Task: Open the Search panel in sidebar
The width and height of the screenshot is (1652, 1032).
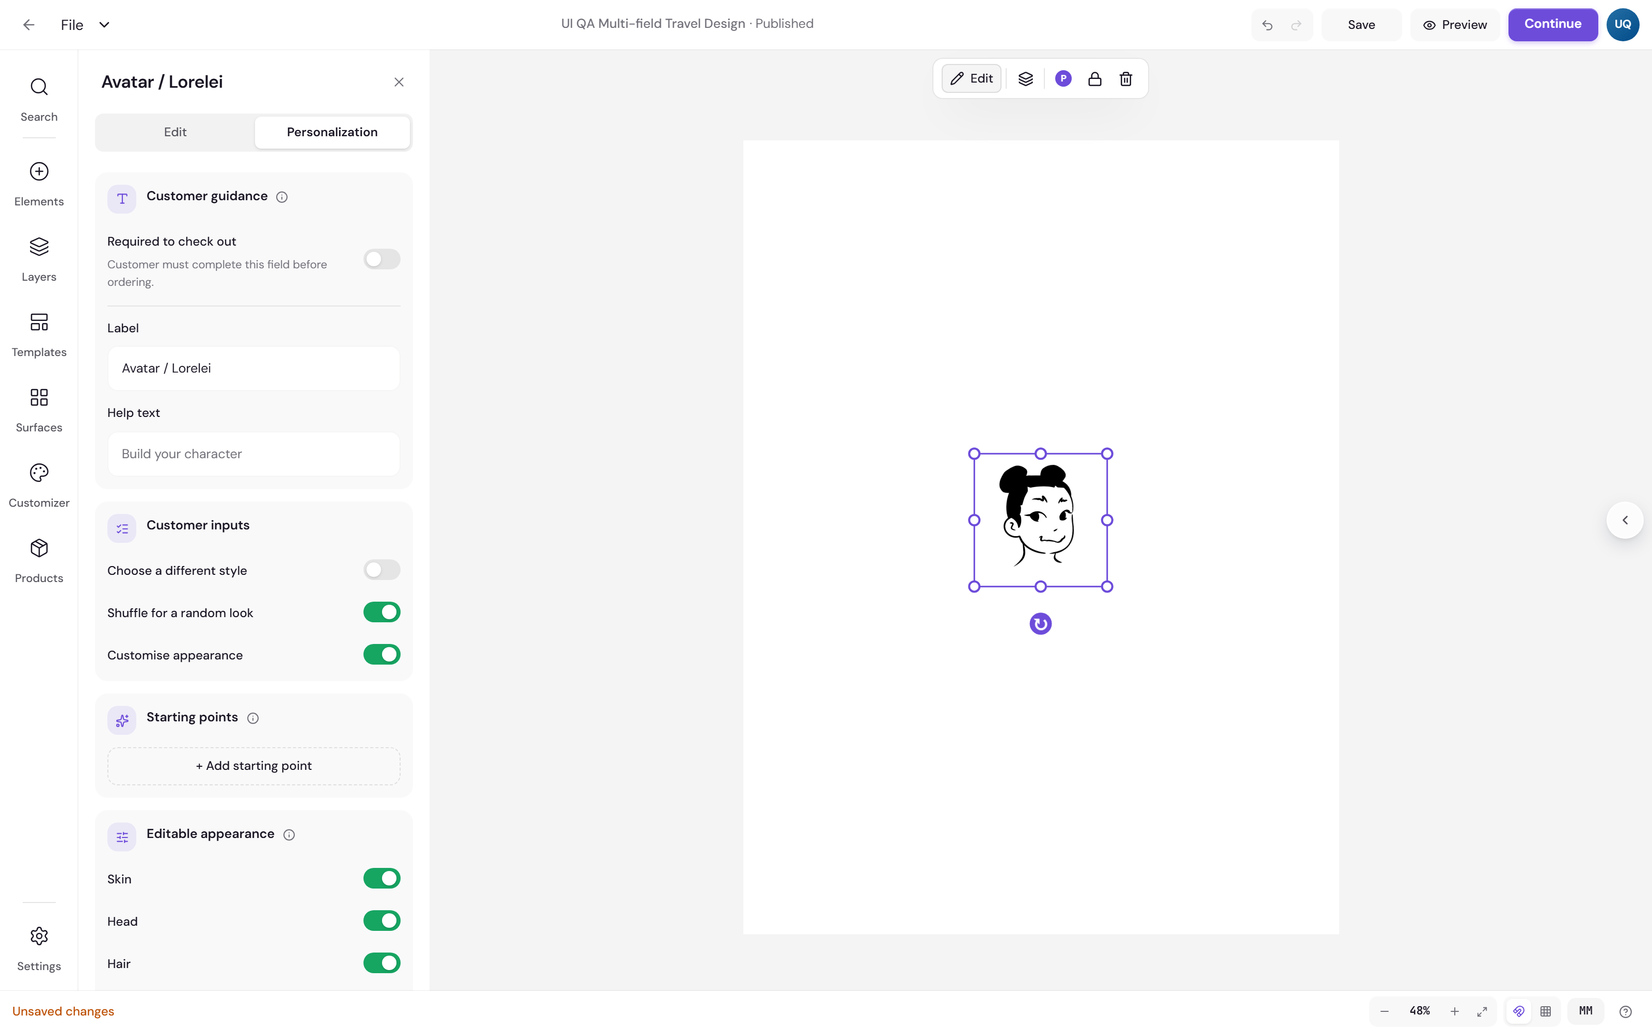Action: [x=39, y=100]
